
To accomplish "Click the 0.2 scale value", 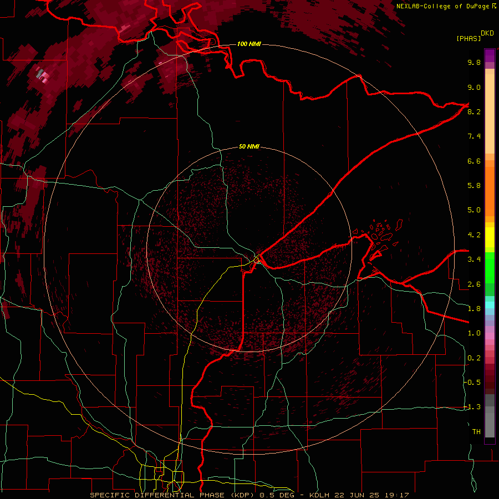I will click(x=474, y=358).
